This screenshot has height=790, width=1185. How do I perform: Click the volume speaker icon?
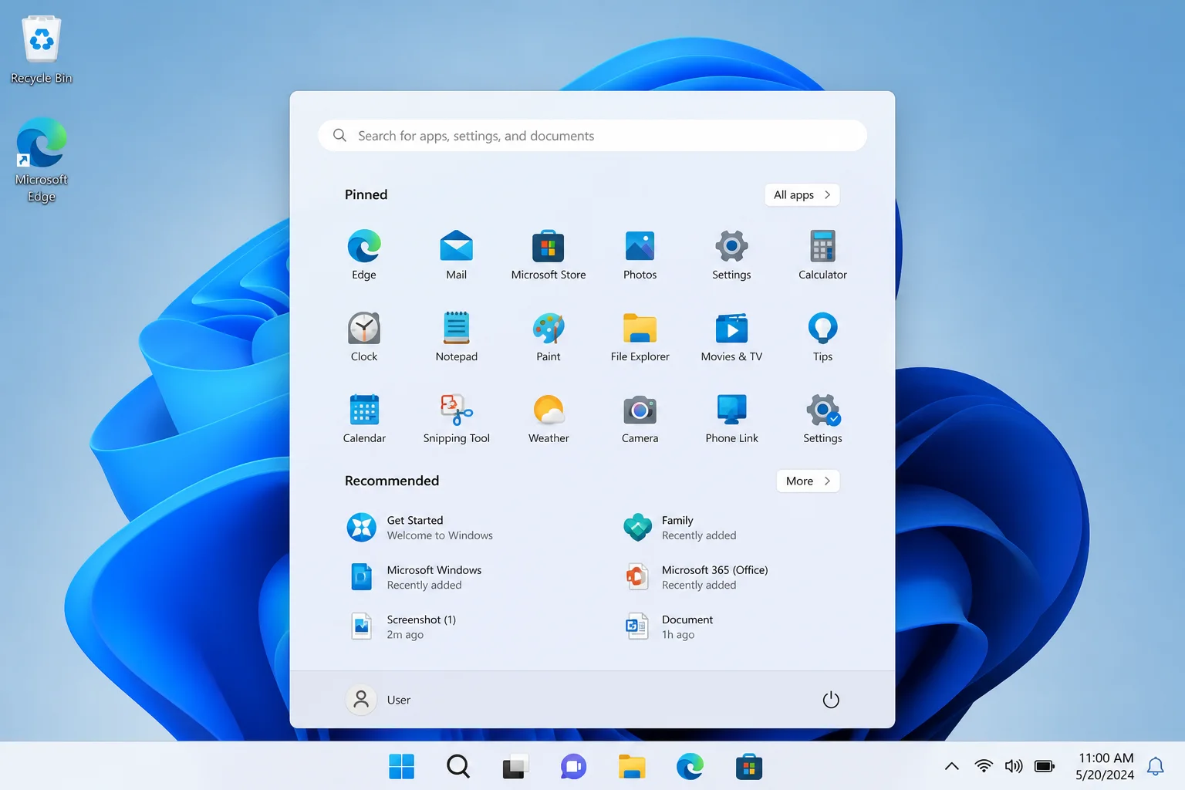pyautogui.click(x=1014, y=766)
